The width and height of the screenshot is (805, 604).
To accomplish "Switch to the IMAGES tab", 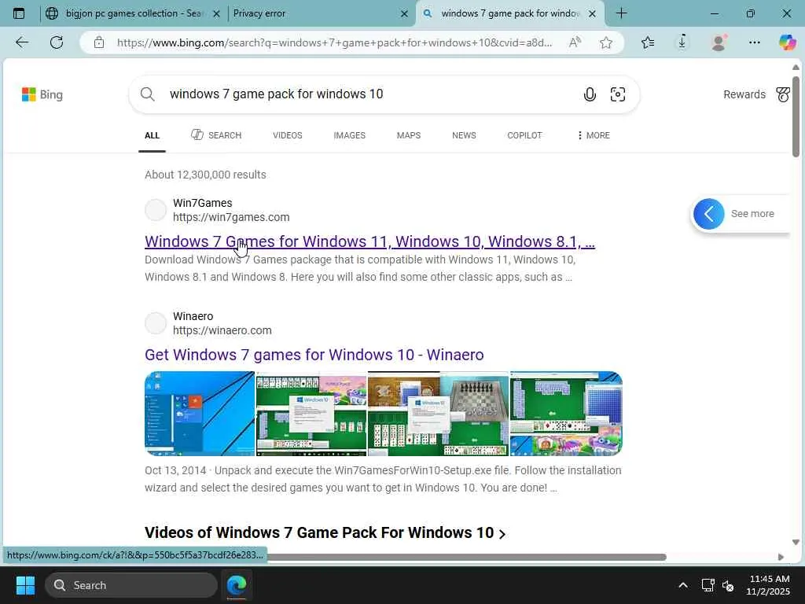I will point(350,135).
